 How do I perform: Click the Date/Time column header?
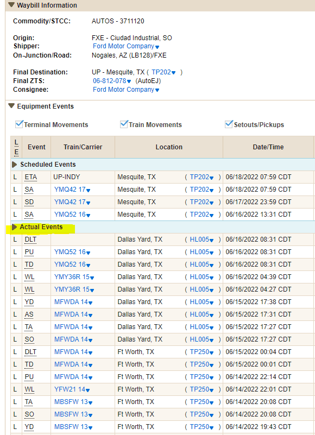(268, 147)
